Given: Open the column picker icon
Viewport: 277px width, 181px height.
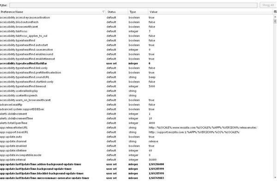Looking at the screenshot, I should click(x=275, y=12).
